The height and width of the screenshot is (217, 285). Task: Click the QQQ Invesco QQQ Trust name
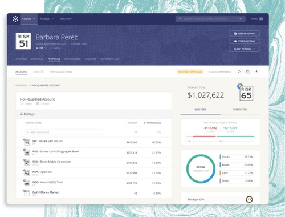coord(47,182)
